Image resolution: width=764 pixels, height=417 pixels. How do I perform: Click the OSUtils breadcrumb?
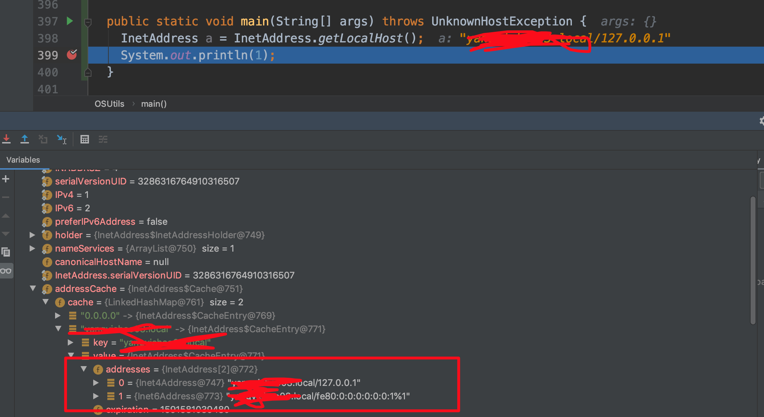109,104
